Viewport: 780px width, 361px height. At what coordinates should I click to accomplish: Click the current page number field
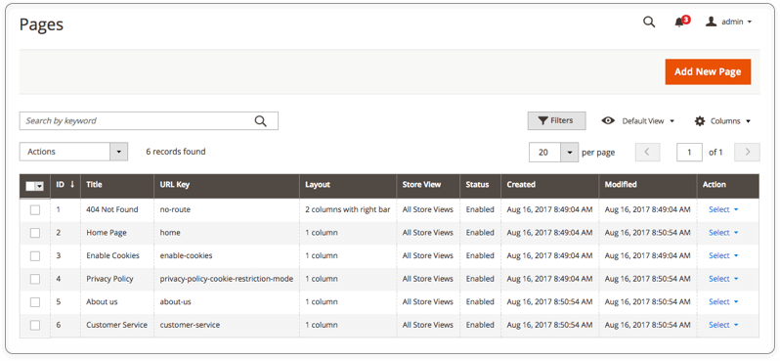pyautogui.click(x=689, y=153)
